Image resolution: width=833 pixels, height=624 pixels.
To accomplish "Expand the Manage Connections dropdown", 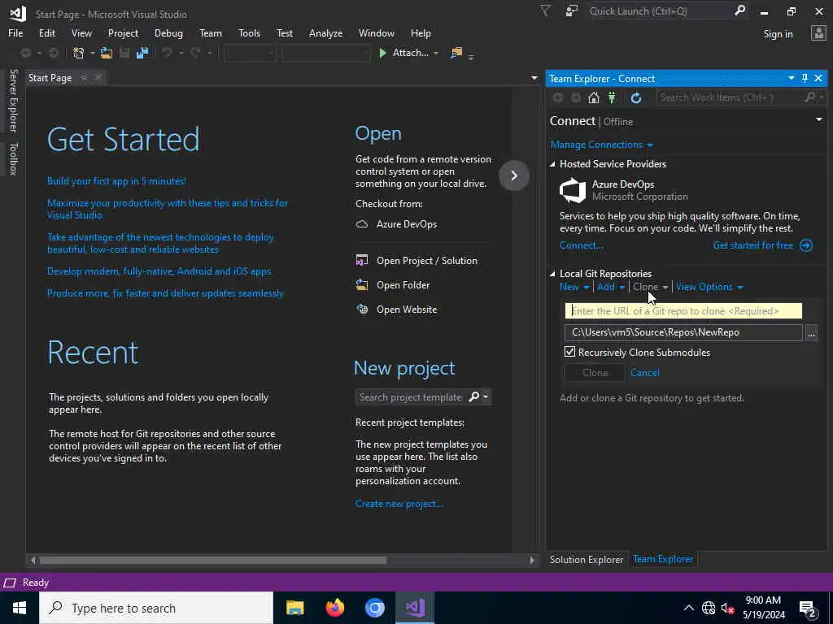I will pyautogui.click(x=650, y=145).
